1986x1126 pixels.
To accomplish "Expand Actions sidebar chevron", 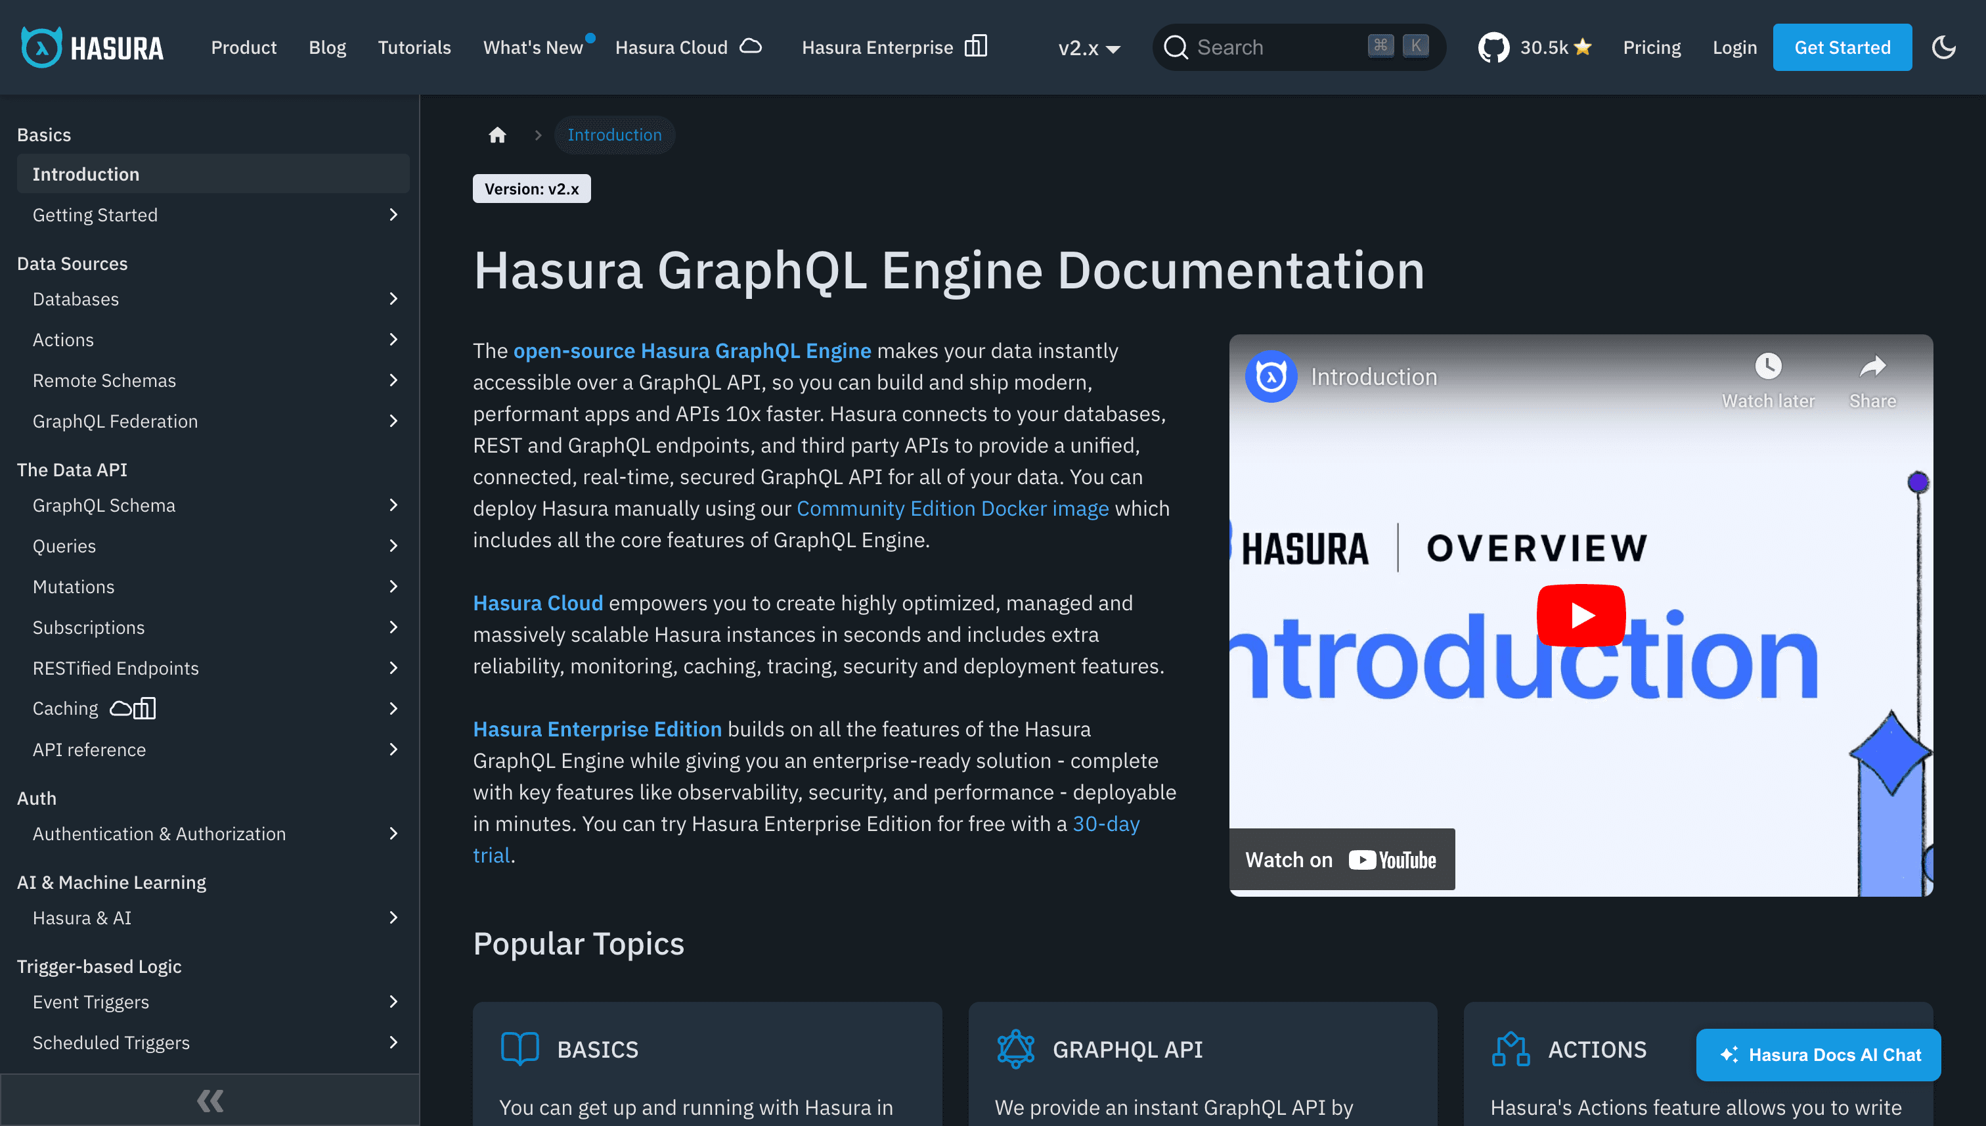I will (393, 340).
